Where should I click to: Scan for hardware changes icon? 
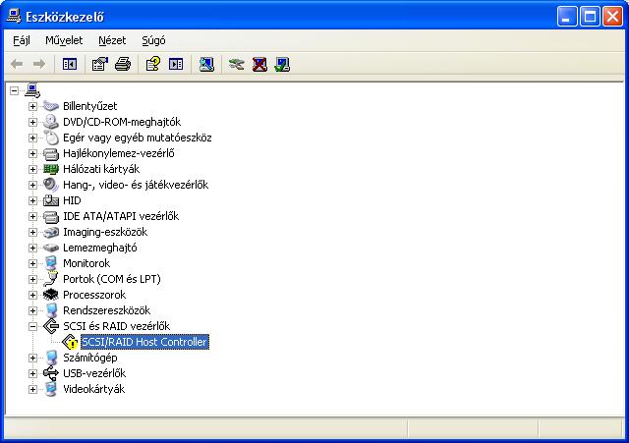point(206,64)
